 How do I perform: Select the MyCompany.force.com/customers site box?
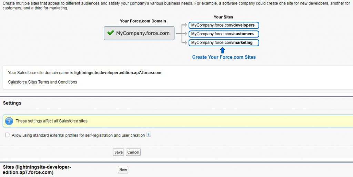tap(223, 34)
